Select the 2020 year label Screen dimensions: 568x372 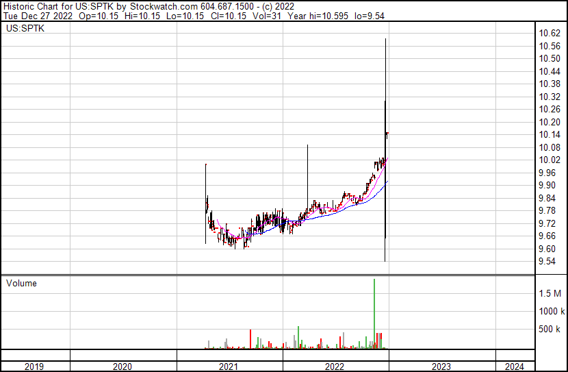(x=122, y=367)
